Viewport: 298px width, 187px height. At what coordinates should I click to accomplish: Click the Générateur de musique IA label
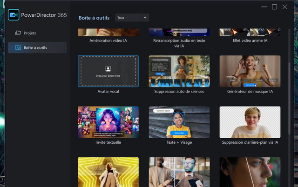point(250,92)
